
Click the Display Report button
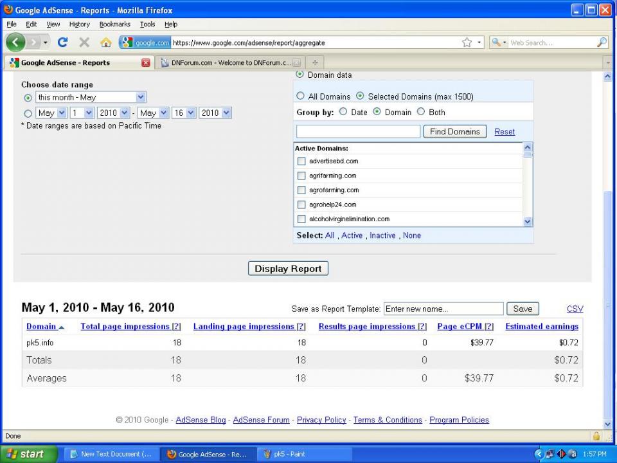[x=288, y=269]
